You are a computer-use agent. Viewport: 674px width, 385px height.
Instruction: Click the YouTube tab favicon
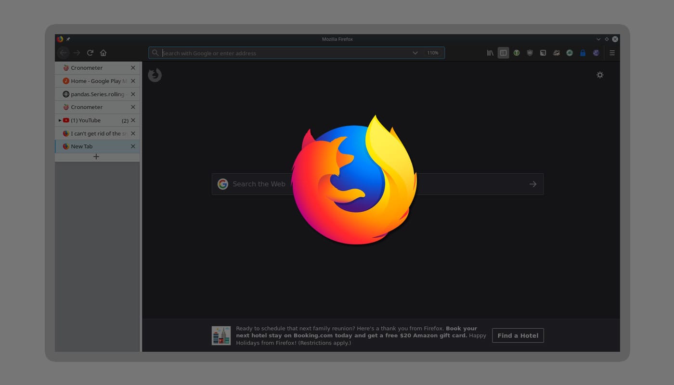coord(66,120)
